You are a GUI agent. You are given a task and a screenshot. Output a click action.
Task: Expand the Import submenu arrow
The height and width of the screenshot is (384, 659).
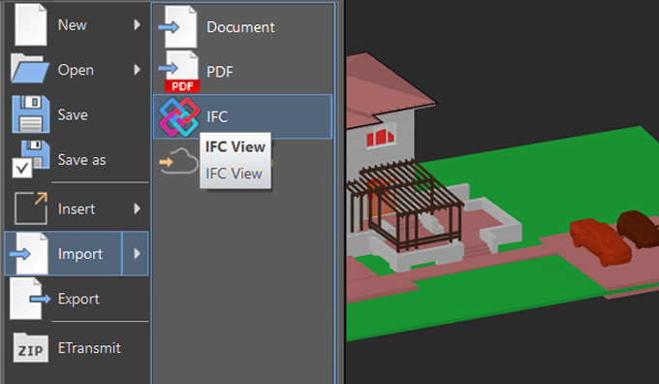pyautogui.click(x=136, y=254)
